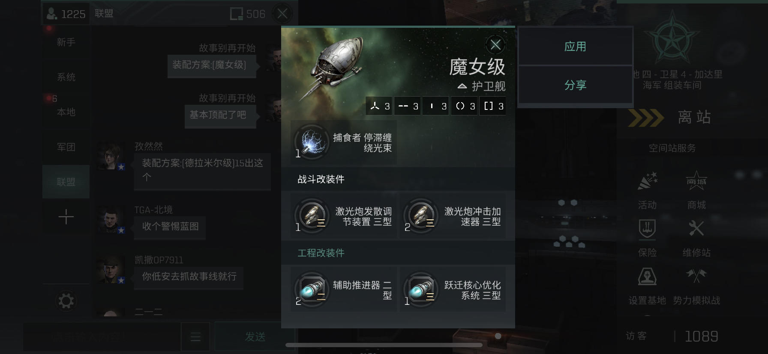768x354 pixels.
Task: Click the 辅助推进器 二型 rig icon
Action: (x=312, y=289)
